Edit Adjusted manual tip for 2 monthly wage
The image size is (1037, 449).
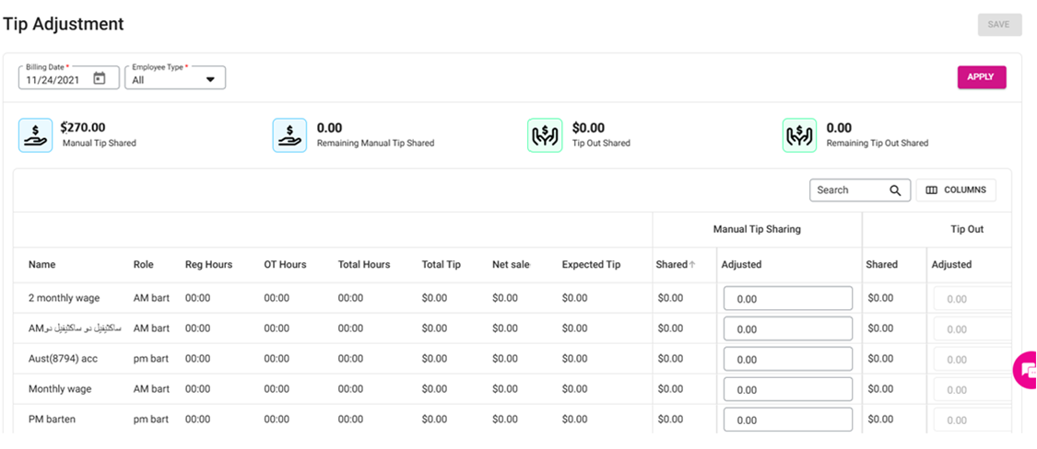[787, 299]
